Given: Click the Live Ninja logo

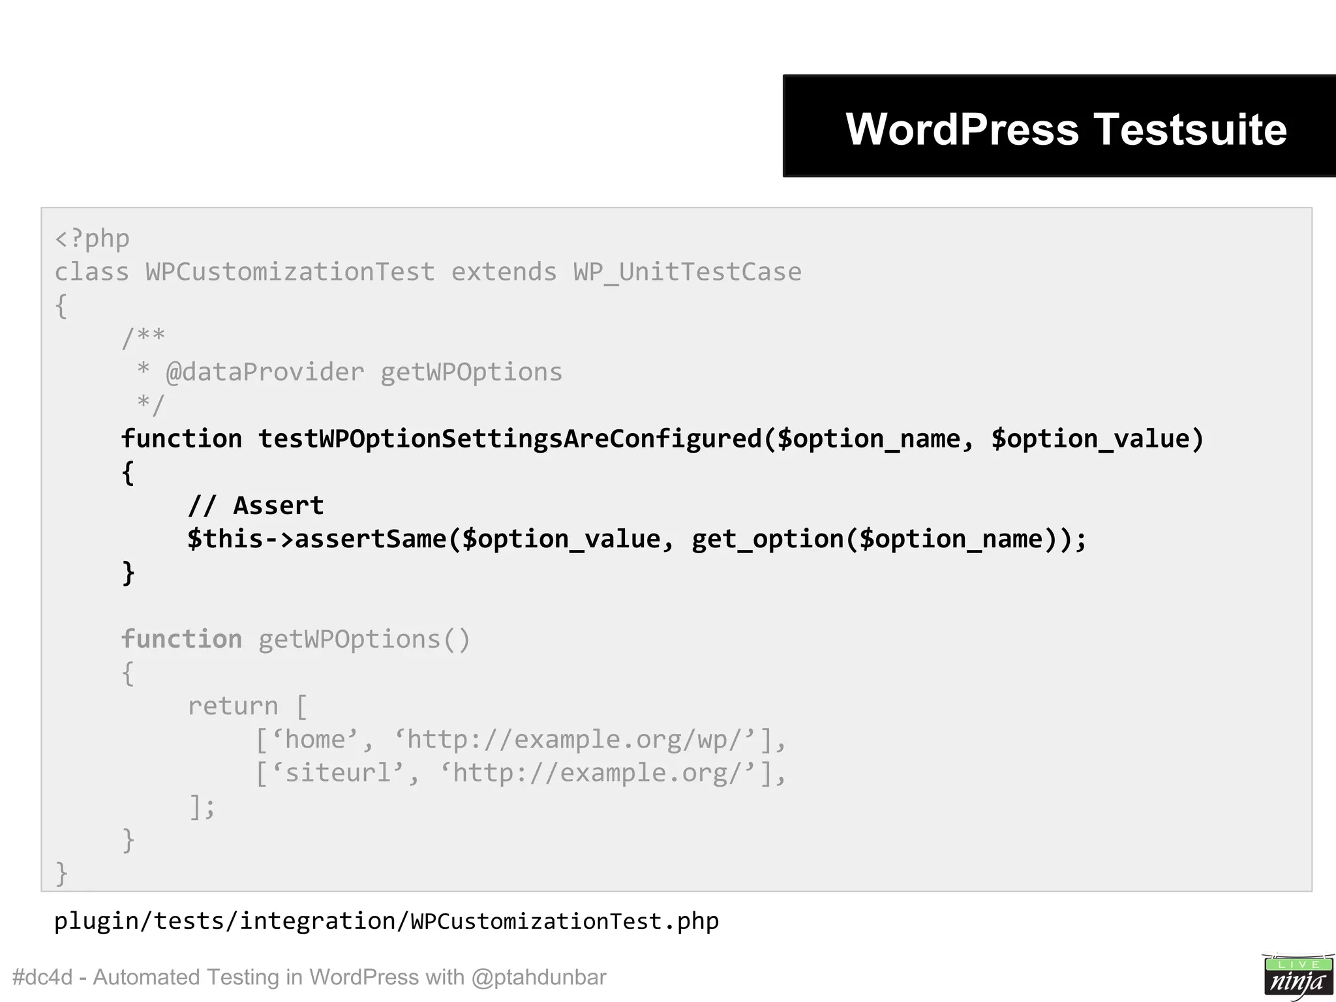Looking at the screenshot, I should tap(1298, 977).
